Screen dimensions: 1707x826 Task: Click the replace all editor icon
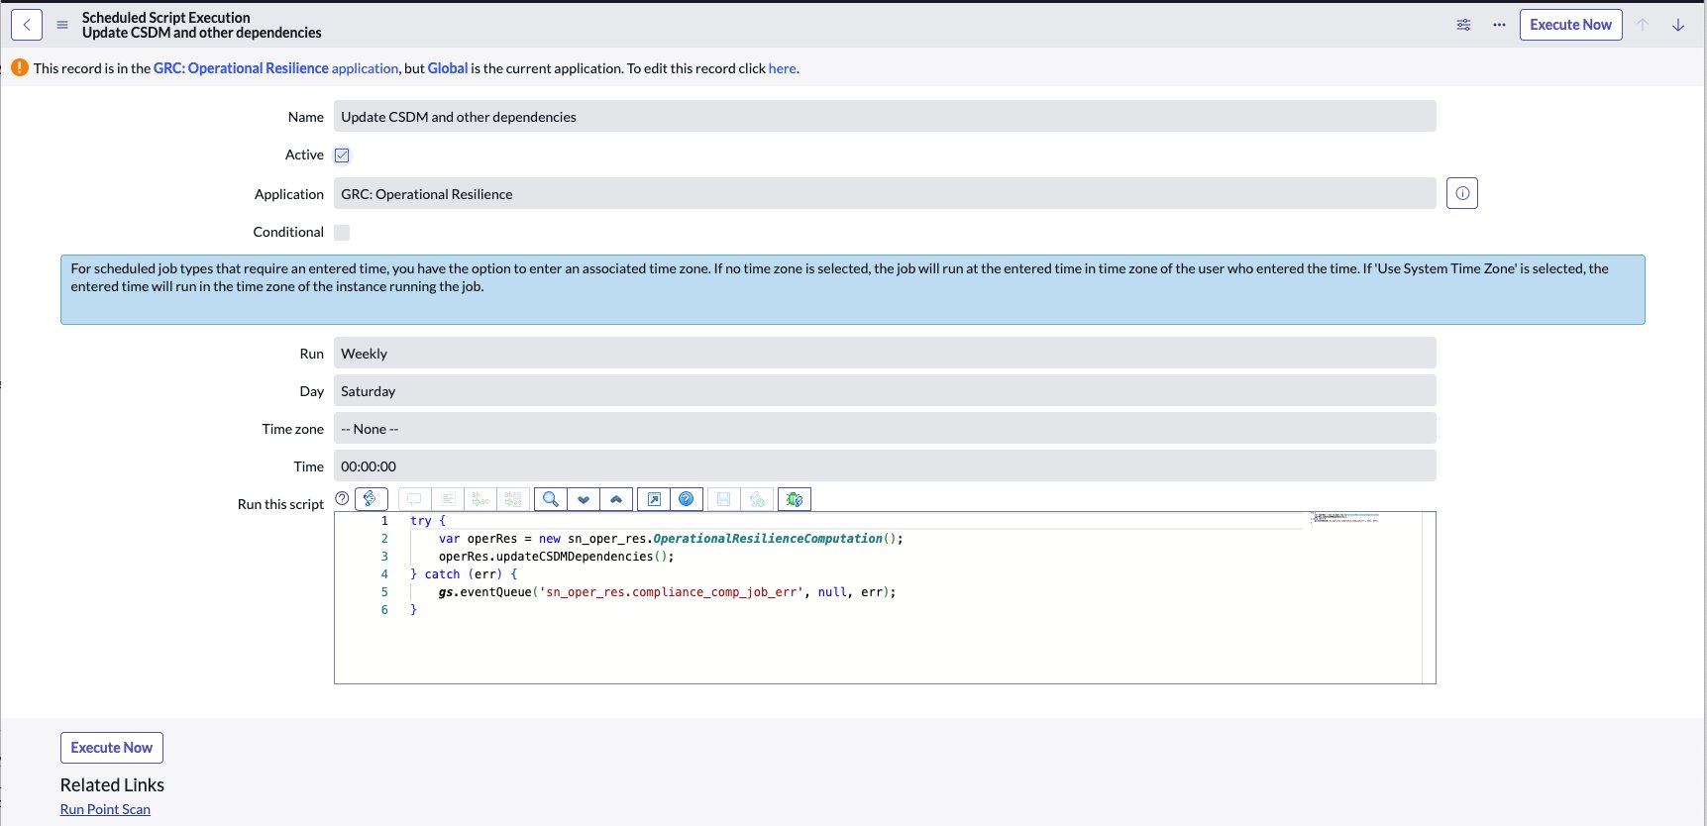pyautogui.click(x=512, y=499)
